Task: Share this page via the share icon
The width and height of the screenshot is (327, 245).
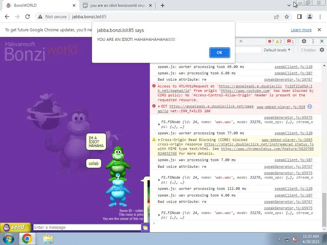Action: pos(277,17)
